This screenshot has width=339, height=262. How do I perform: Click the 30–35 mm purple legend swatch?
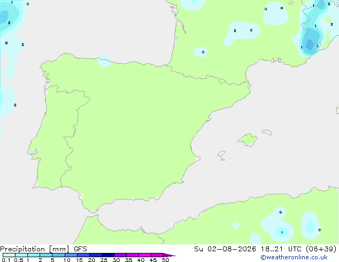click(120, 255)
